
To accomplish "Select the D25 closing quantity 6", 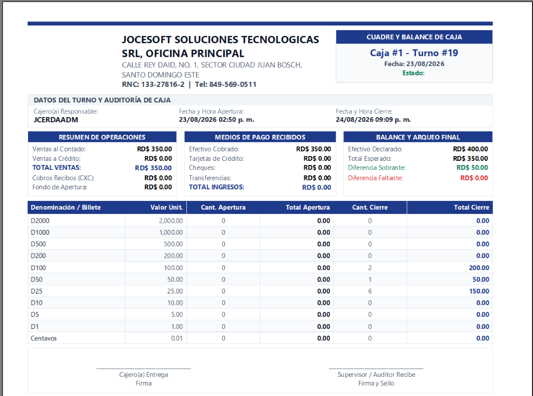I will [370, 291].
